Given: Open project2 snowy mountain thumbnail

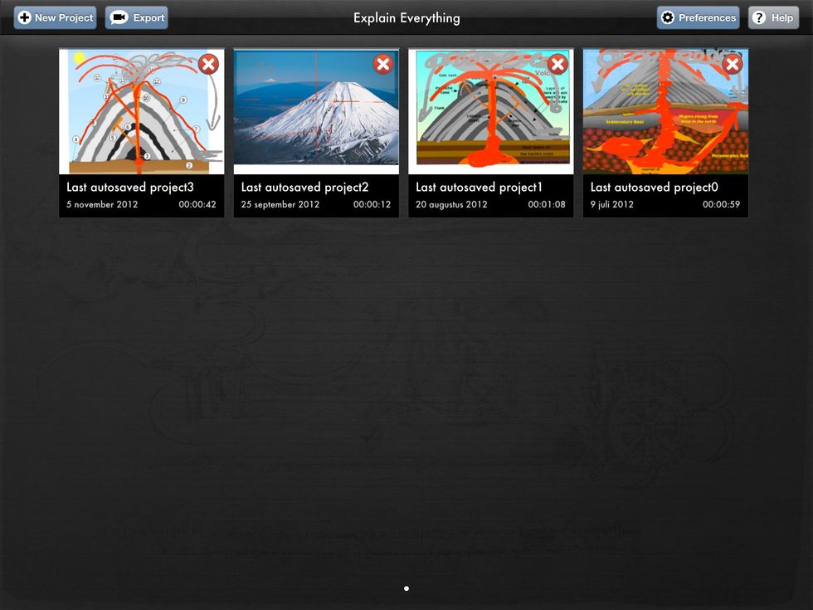Looking at the screenshot, I should coord(316,111).
